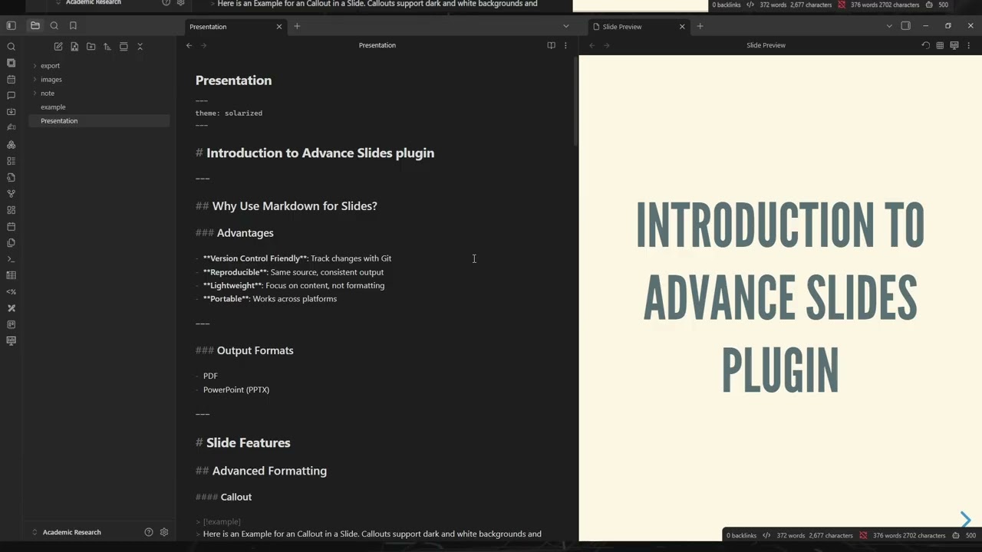Click the 'Callout' heading in editor
982x552 pixels.
pos(236,497)
